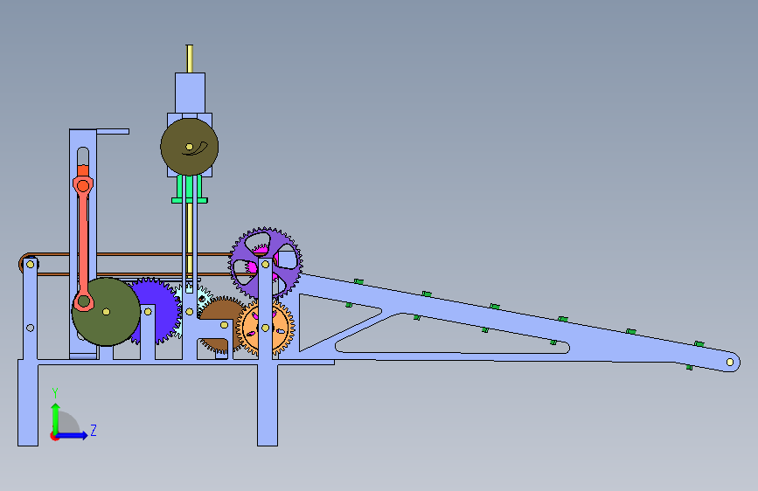This screenshot has height=491, width=758.
Task: Click the blue Z axis arrow
Action: click(73, 435)
